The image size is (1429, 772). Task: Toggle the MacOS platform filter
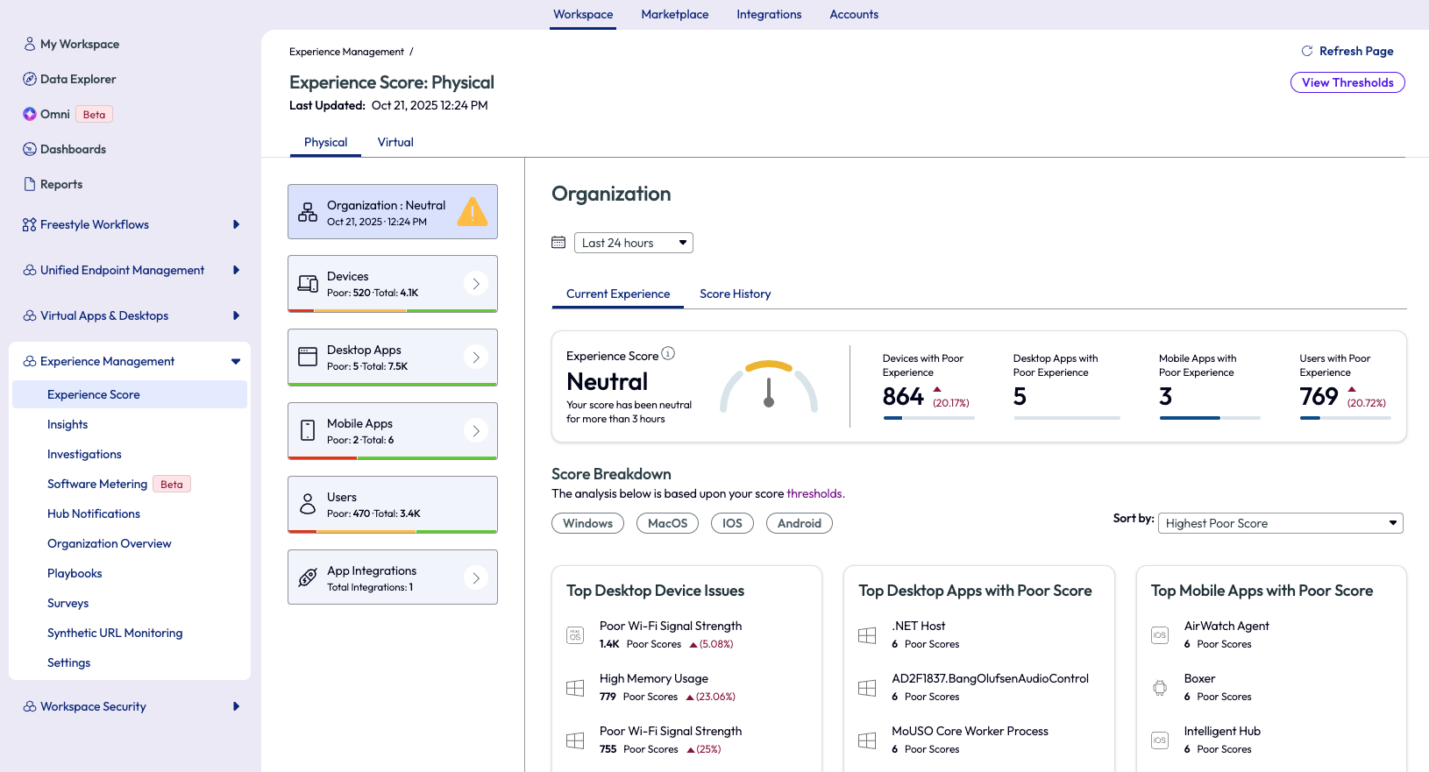click(667, 523)
